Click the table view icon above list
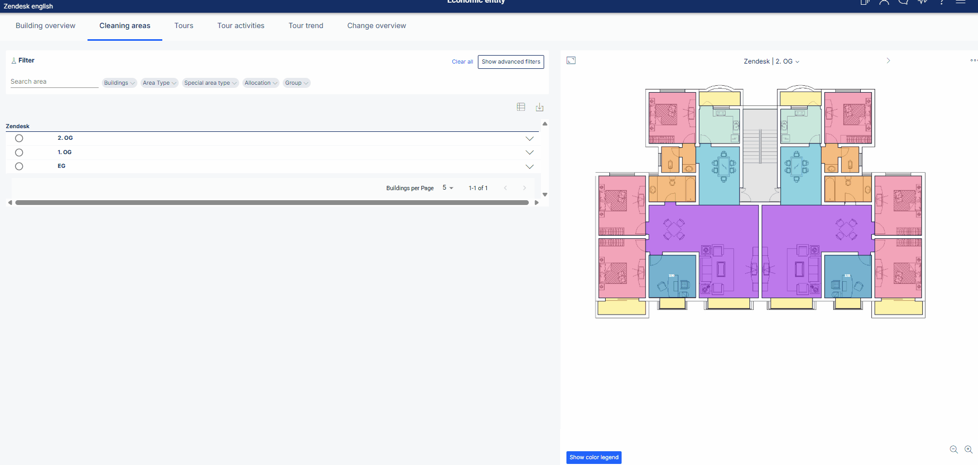Image resolution: width=978 pixels, height=465 pixels. point(521,107)
